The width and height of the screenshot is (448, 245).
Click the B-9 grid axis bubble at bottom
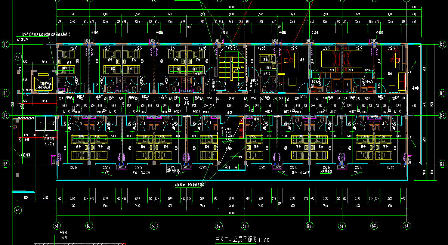point(406,225)
